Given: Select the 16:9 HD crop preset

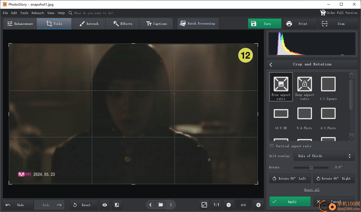Looking at the screenshot, I should [281, 118].
